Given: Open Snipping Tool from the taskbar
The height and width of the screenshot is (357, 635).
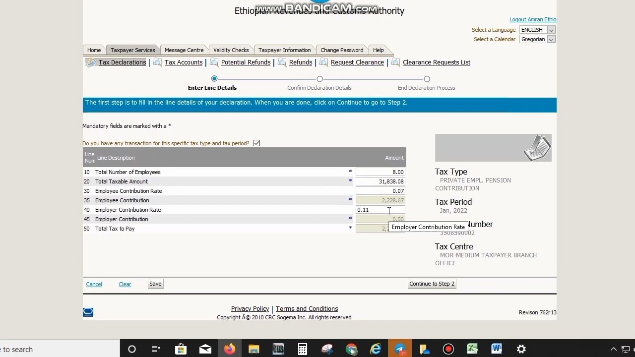Looking at the screenshot, I should [327, 349].
